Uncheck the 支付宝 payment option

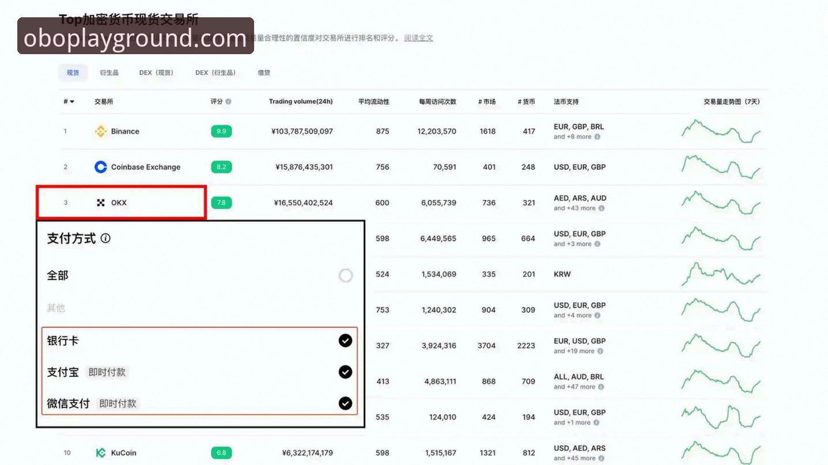coord(345,372)
